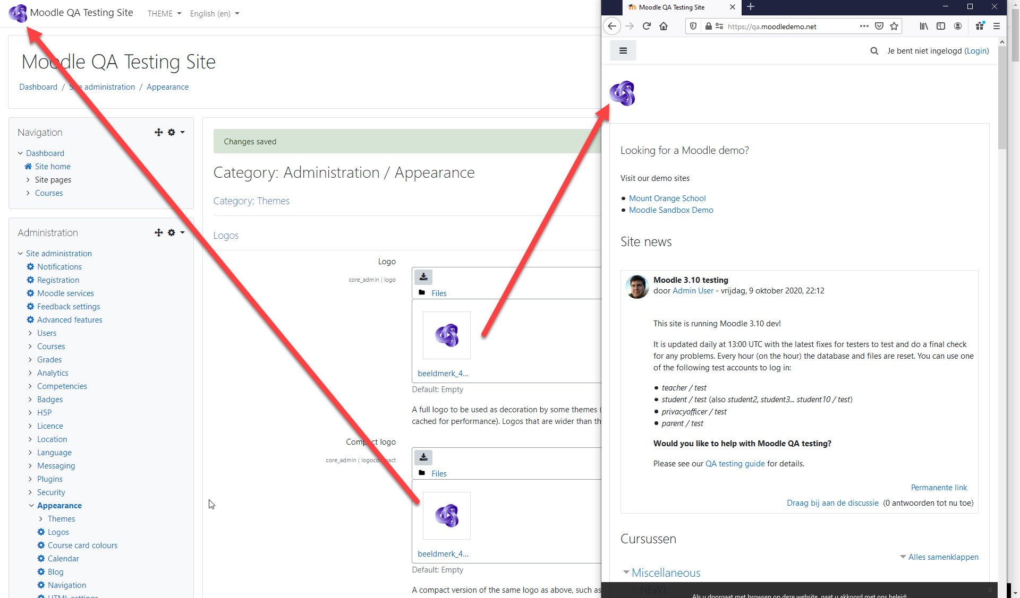Image resolution: width=1020 pixels, height=598 pixels.
Task: Open the Logos settings item in the tree
Action: point(58,532)
